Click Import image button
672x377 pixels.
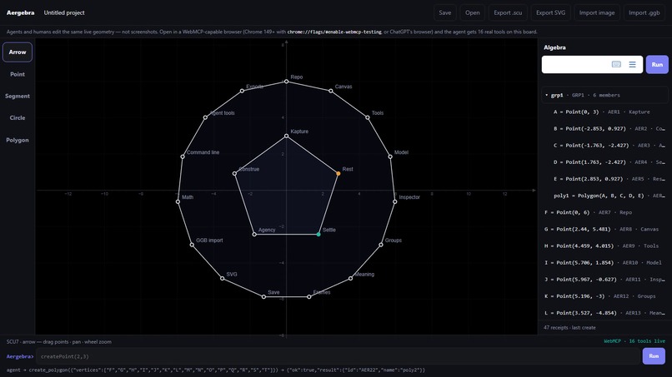coord(597,12)
